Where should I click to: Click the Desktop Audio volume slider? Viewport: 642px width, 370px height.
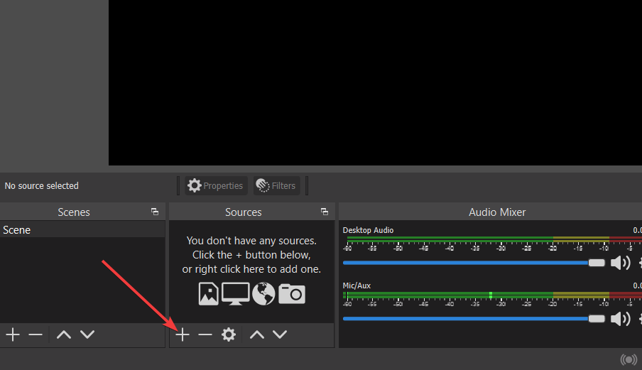pyautogui.click(x=469, y=263)
